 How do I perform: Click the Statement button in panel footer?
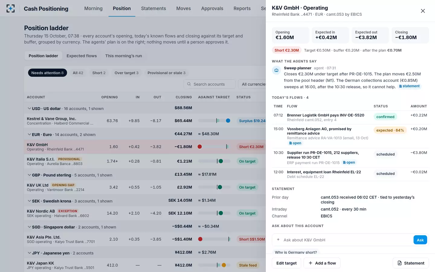tap(411, 263)
